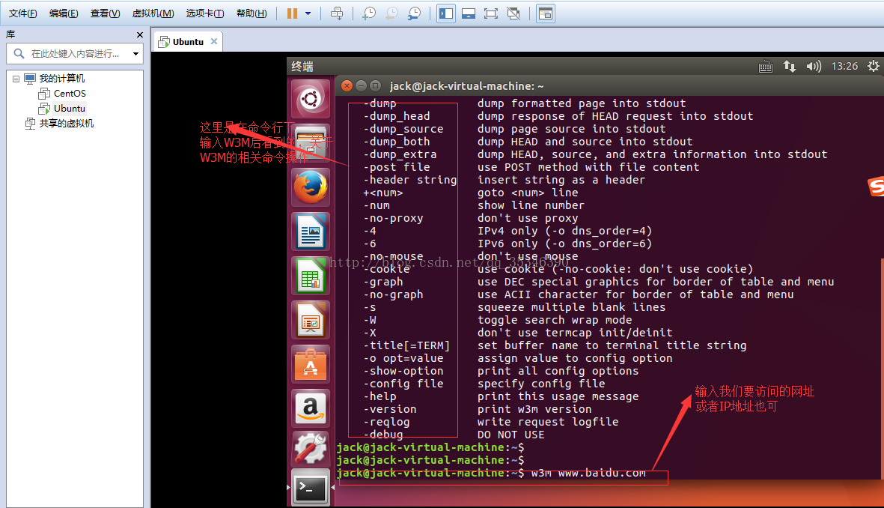This screenshot has height=508, width=884.
Task: Click the terminal title jack@jack-virtual-machine: ~
Action: pyautogui.click(x=467, y=86)
